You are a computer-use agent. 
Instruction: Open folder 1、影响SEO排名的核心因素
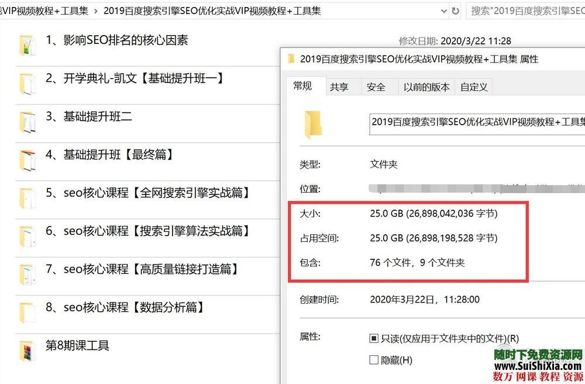pyautogui.click(x=117, y=40)
